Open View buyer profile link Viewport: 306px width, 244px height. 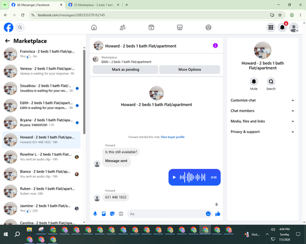[x=173, y=137]
